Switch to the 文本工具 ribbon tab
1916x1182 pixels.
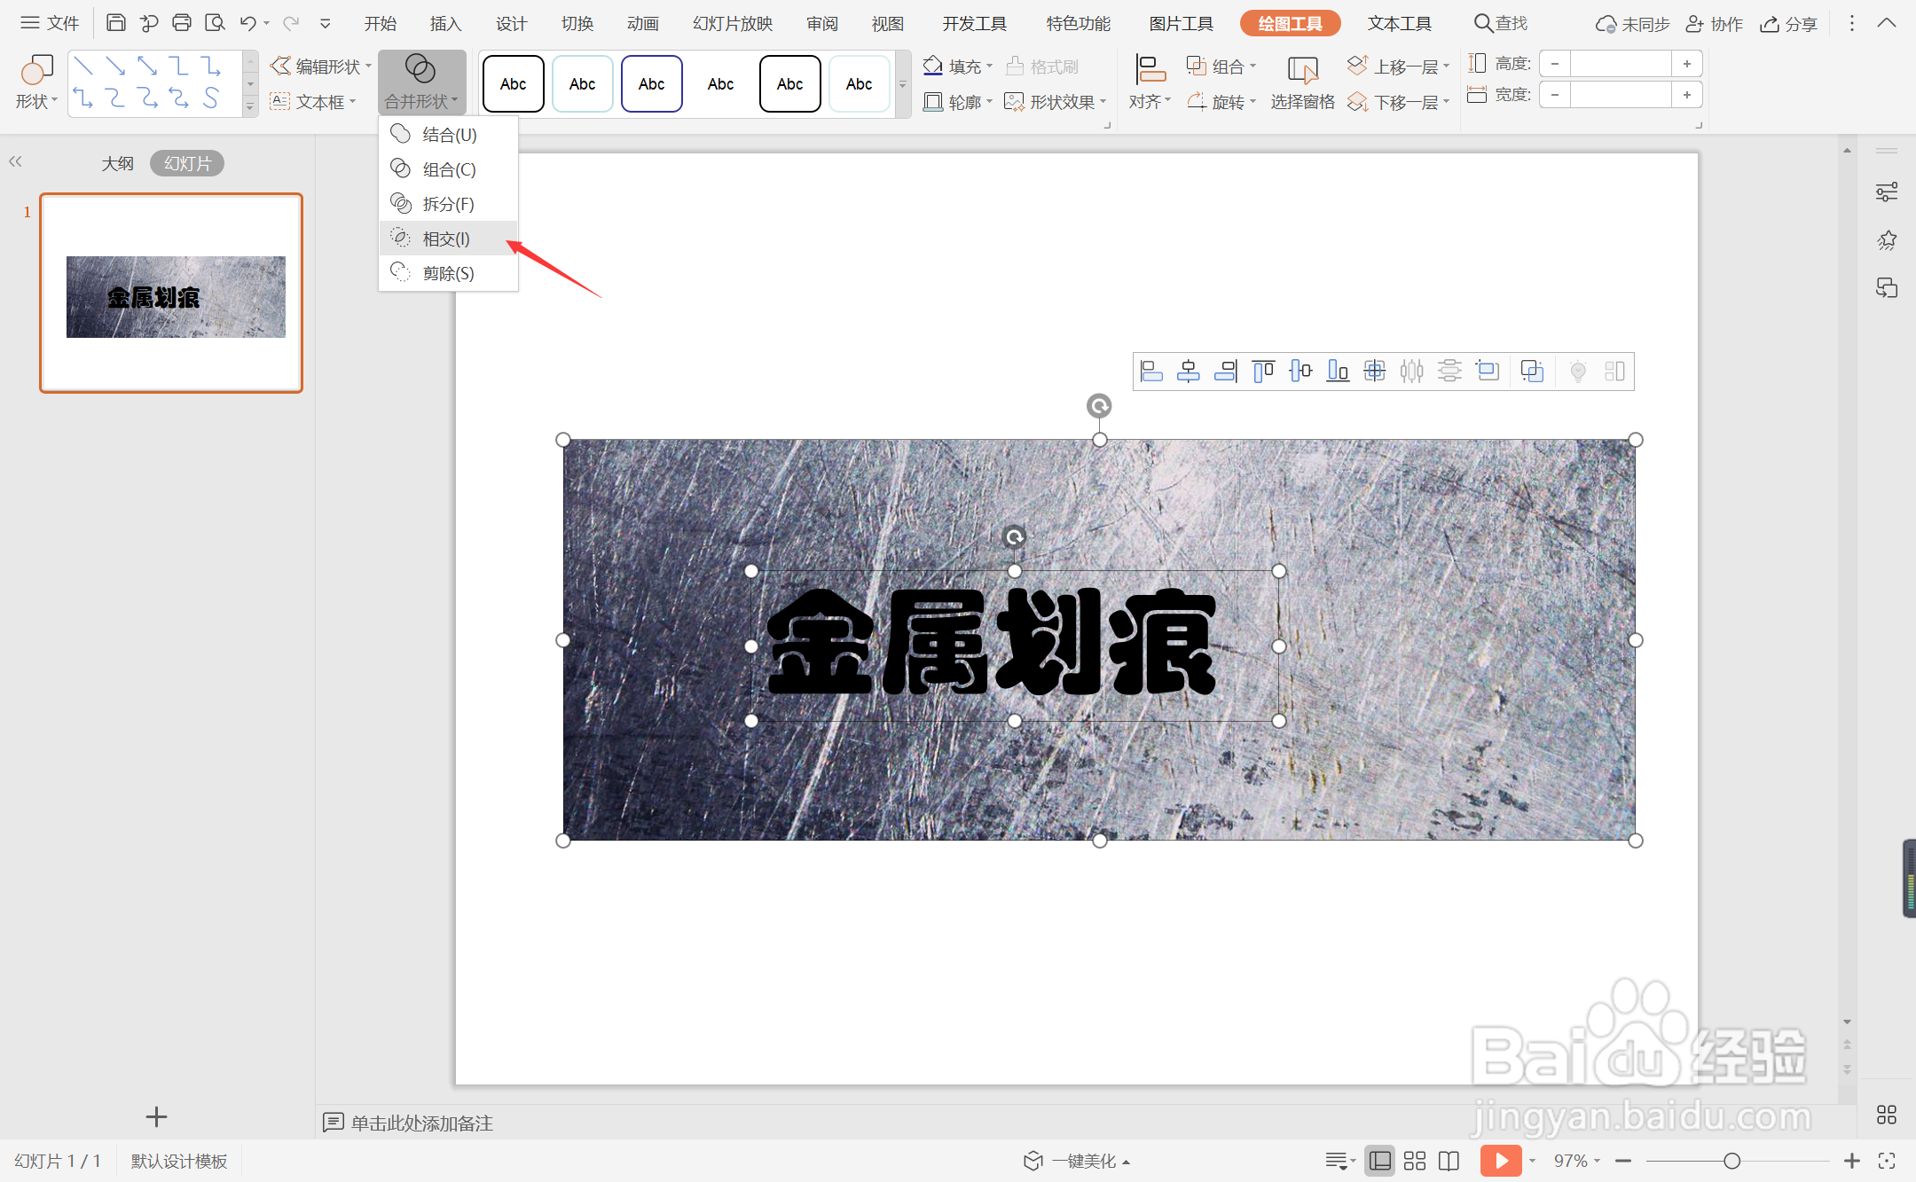(1400, 24)
